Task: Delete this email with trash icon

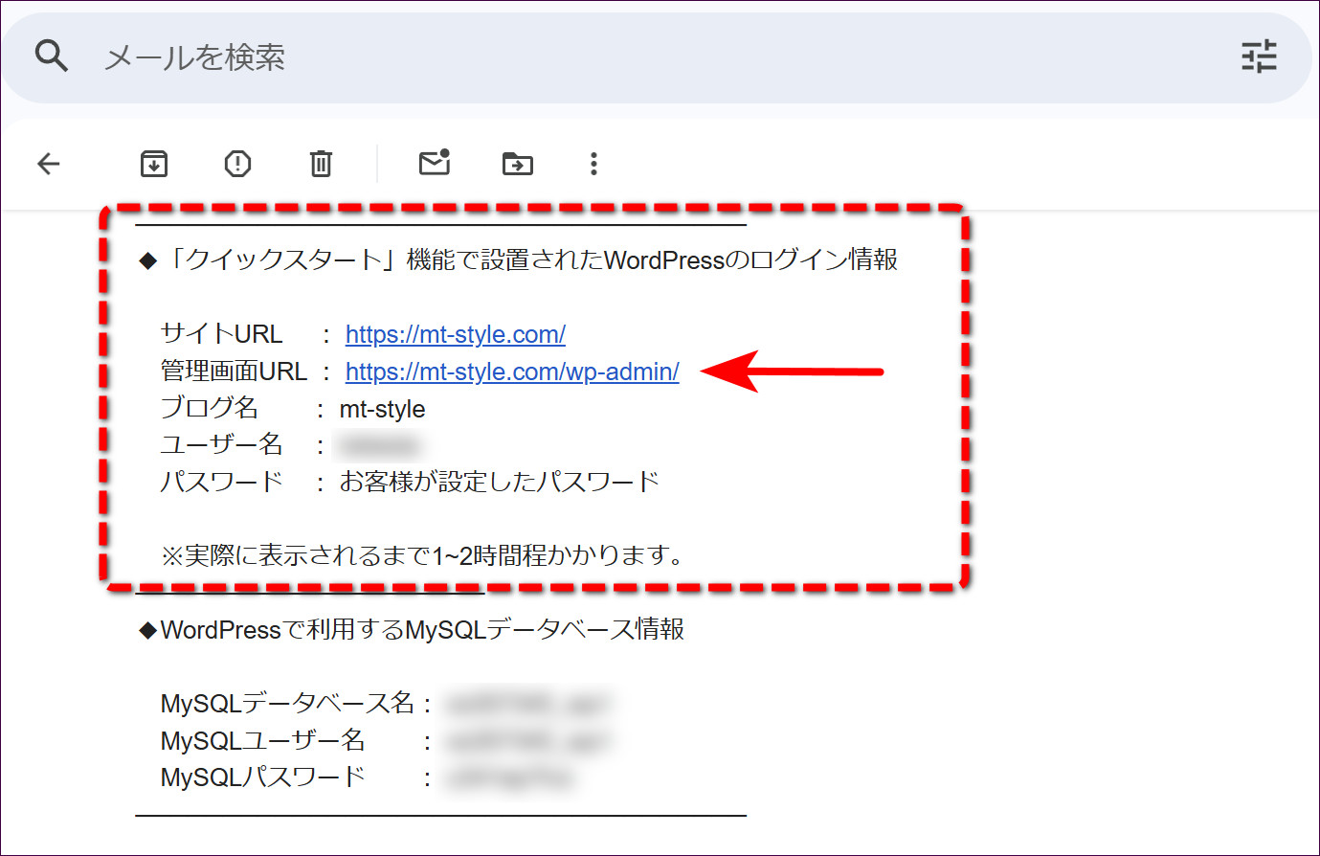Action: (321, 164)
